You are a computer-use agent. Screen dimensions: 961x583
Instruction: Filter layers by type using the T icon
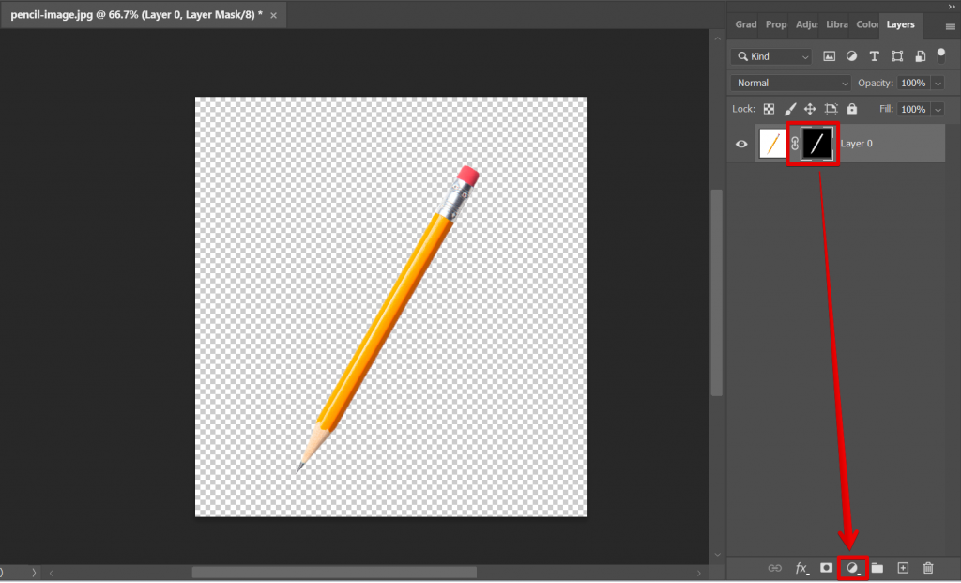point(874,56)
